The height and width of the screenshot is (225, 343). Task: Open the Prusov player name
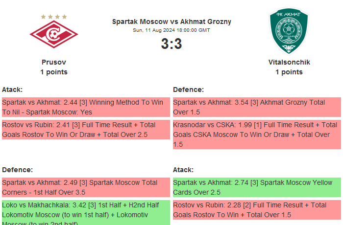54,62
